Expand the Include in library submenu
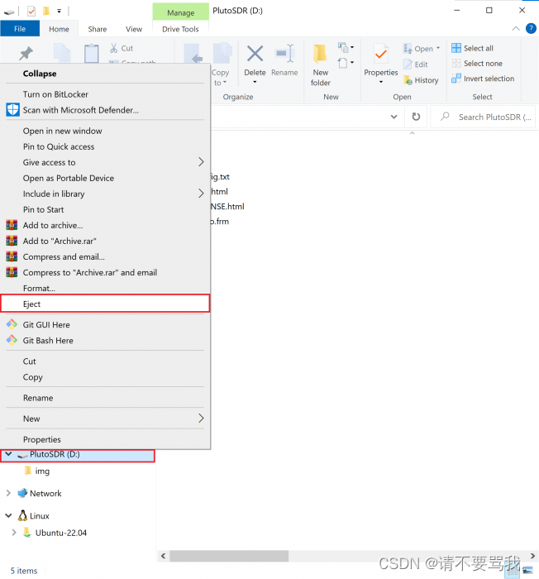This screenshot has width=539, height=579. point(201,193)
